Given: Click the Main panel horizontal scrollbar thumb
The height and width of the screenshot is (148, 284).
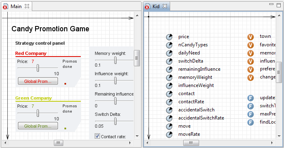Looking at the screenshot, I should tap(58, 143).
